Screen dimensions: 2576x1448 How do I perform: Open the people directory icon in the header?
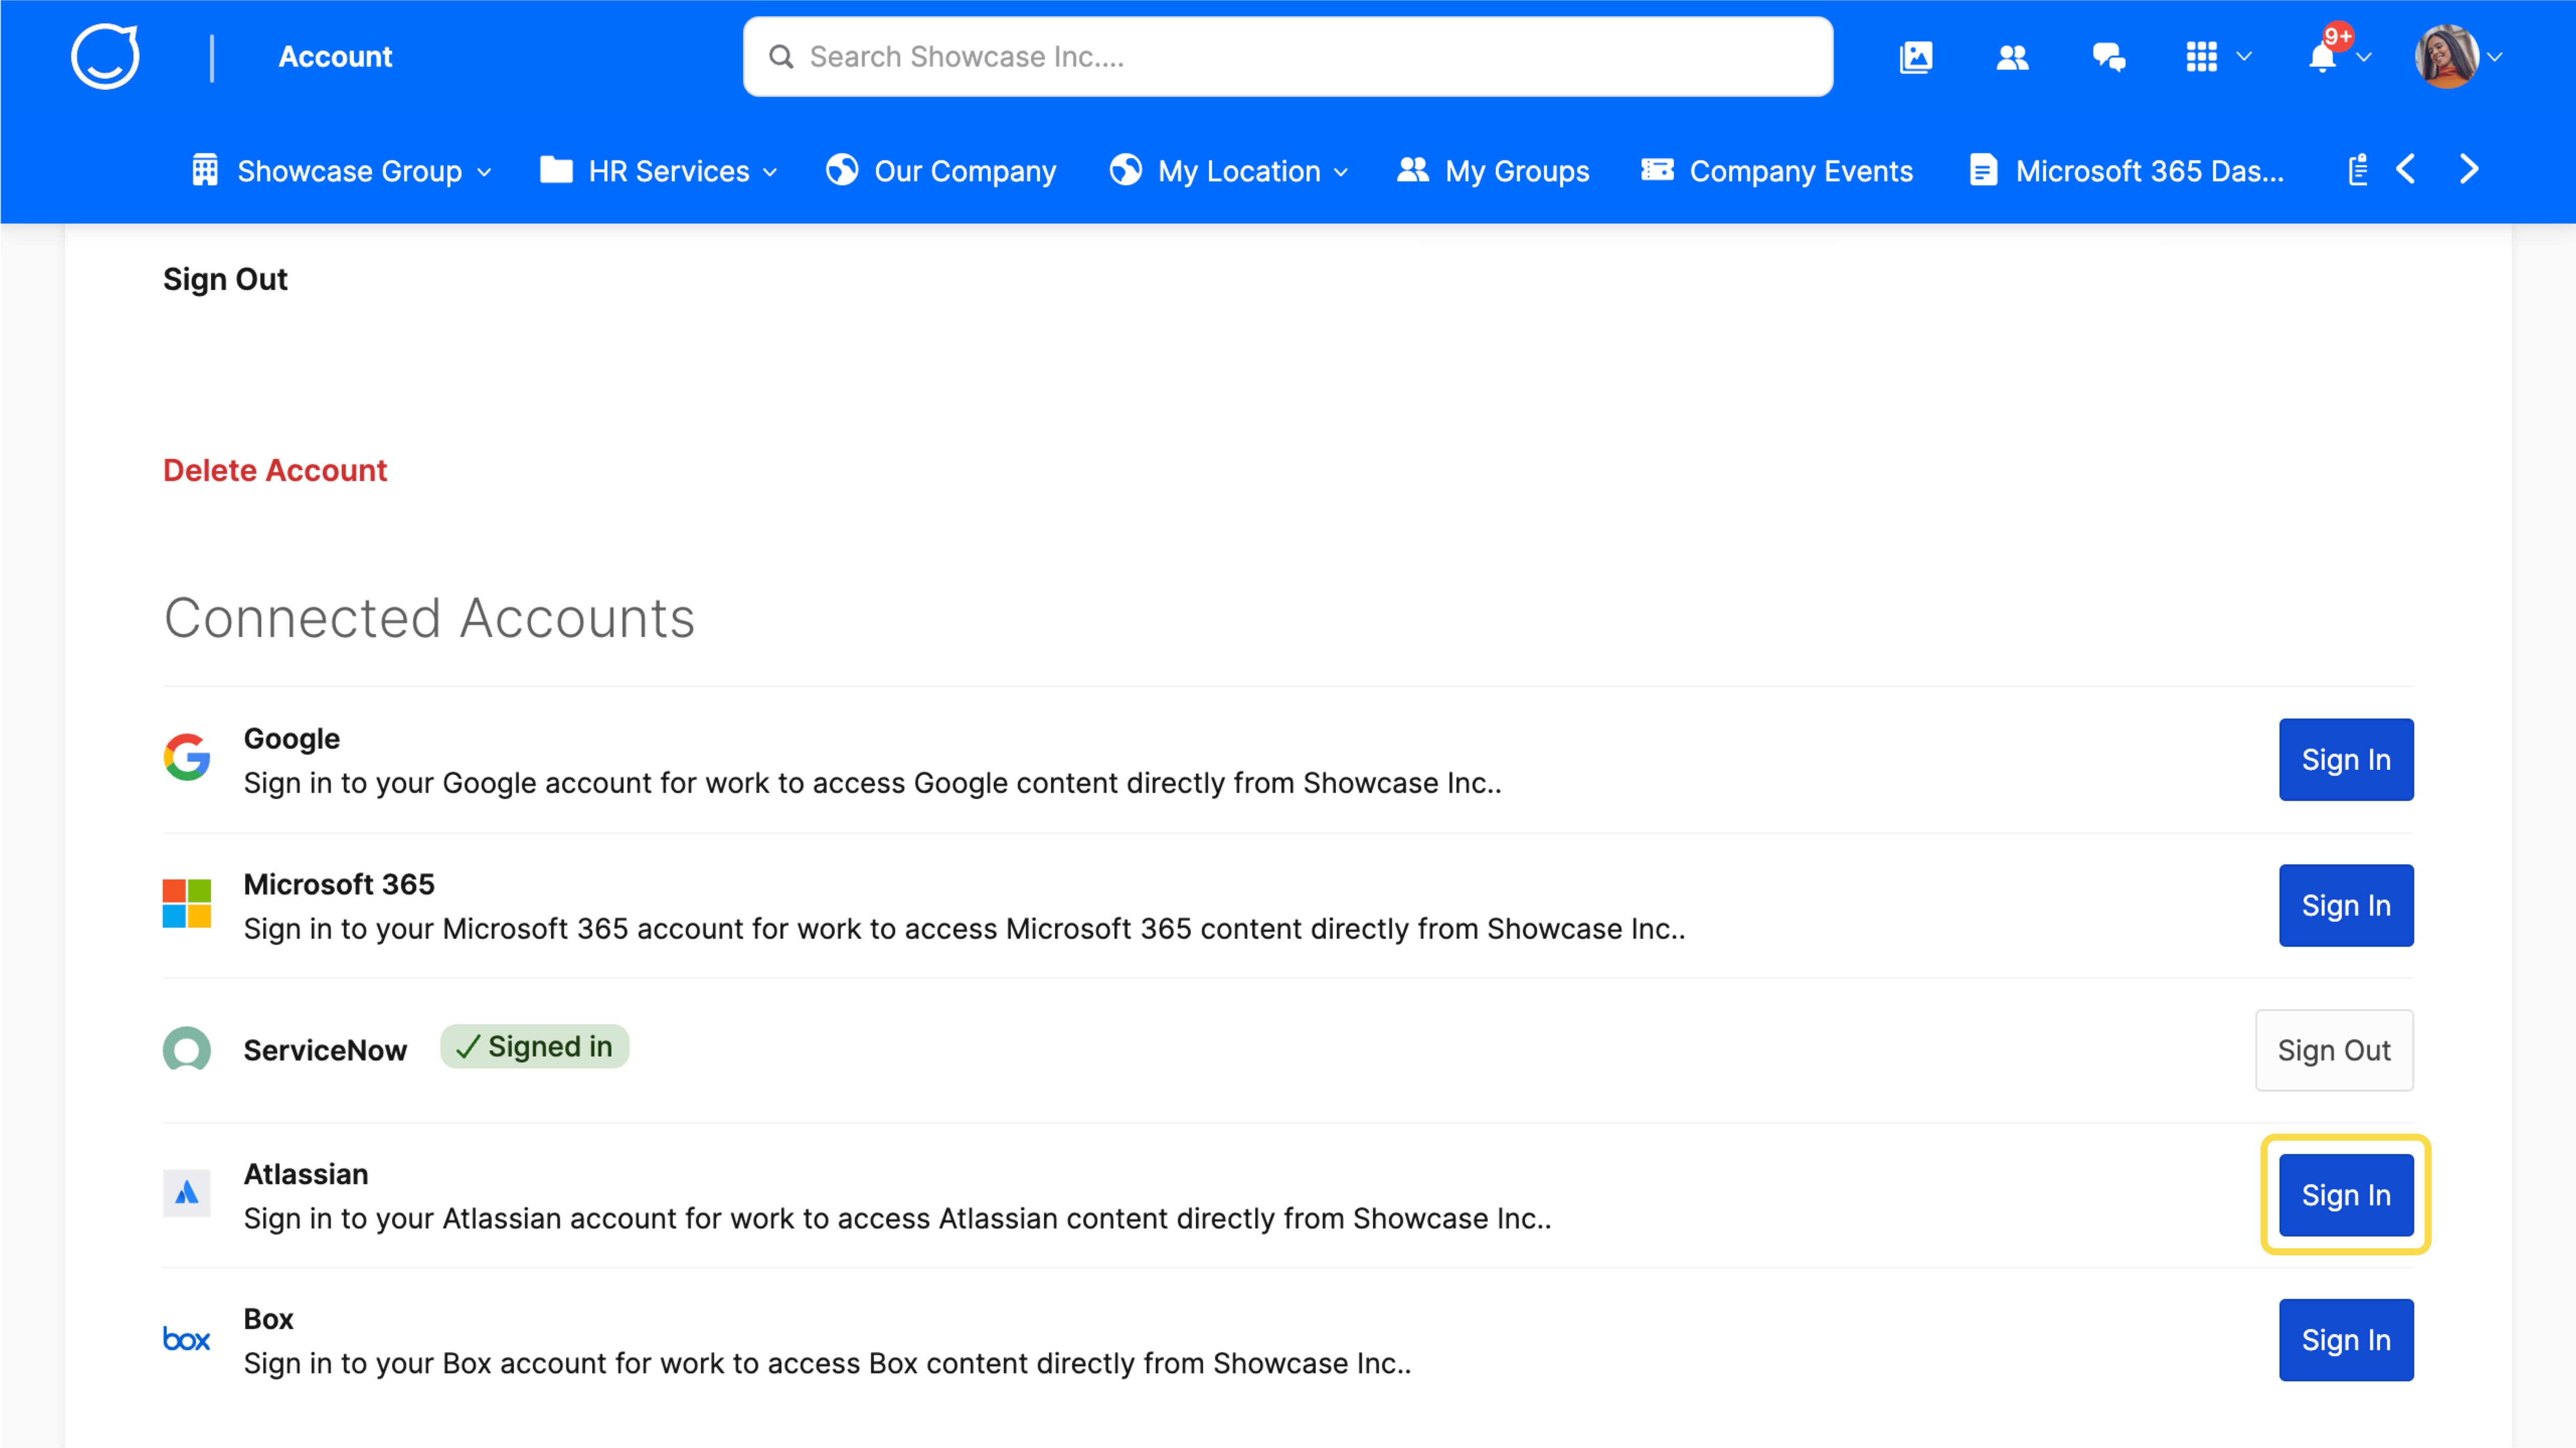[2012, 57]
